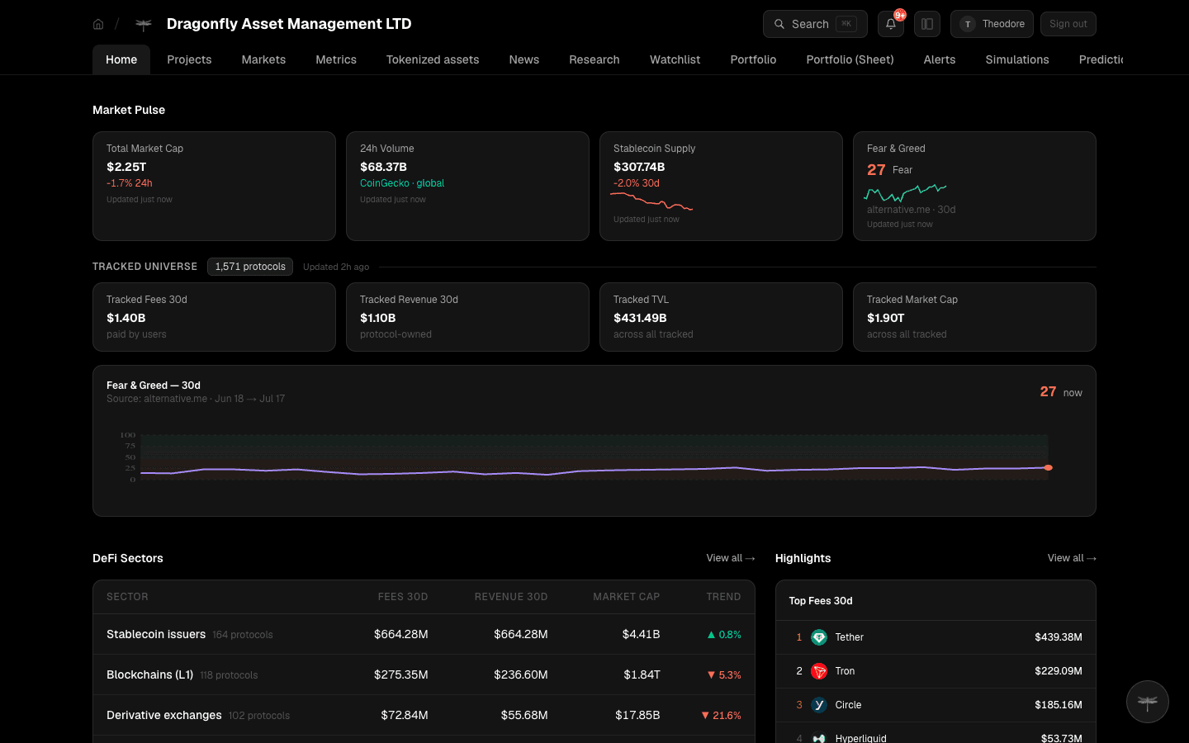
Task: Sort by the Fees 30D column header
Action: 403,597
